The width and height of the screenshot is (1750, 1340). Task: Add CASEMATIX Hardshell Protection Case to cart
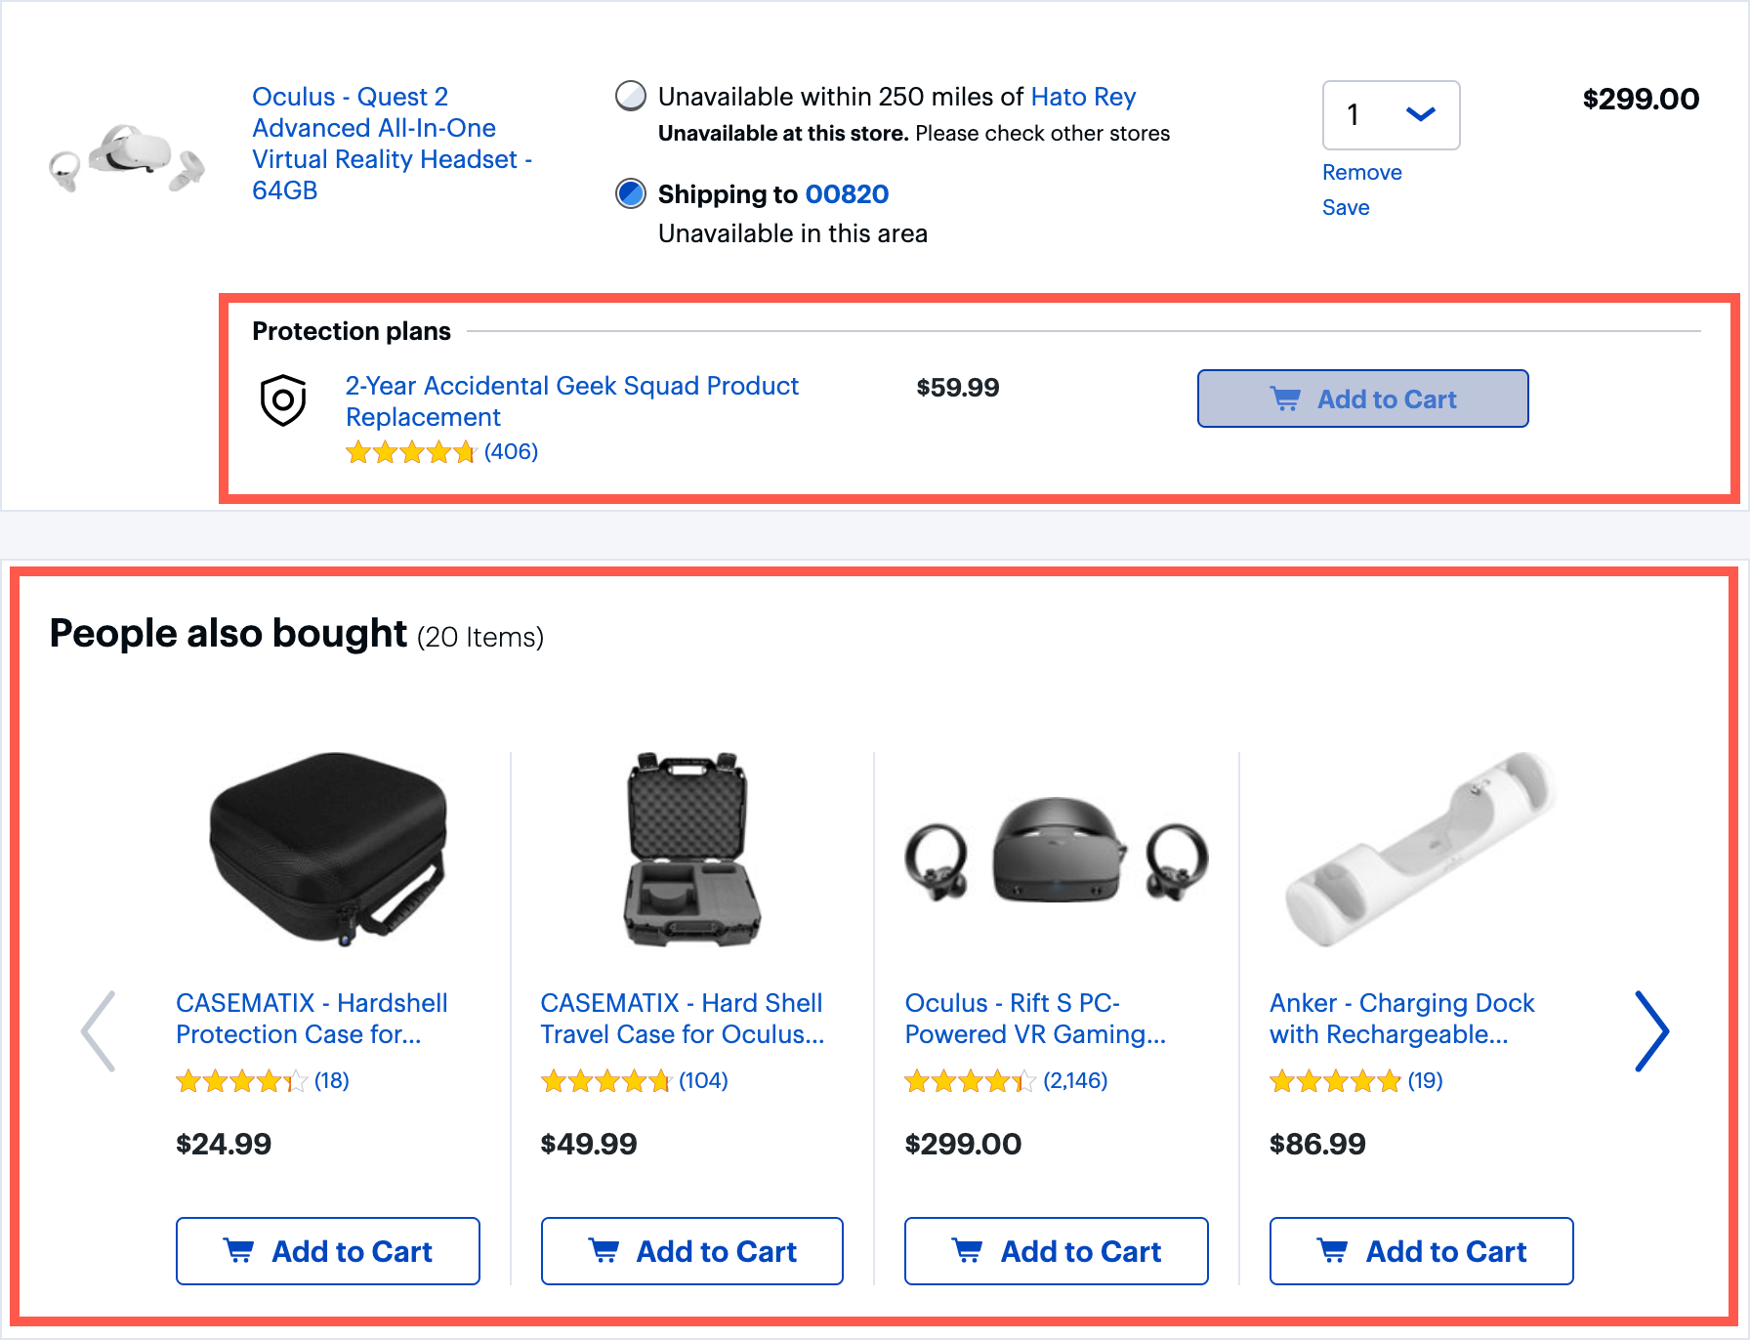click(328, 1251)
